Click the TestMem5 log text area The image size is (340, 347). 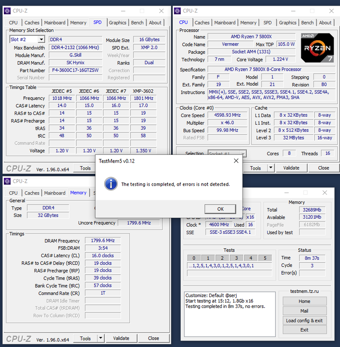pyautogui.click(x=230, y=314)
